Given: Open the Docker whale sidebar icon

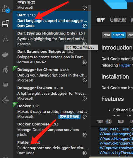Looking at the screenshot, I should pos(6,54).
